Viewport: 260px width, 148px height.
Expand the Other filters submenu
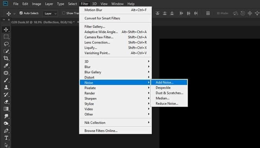click(x=116, y=114)
